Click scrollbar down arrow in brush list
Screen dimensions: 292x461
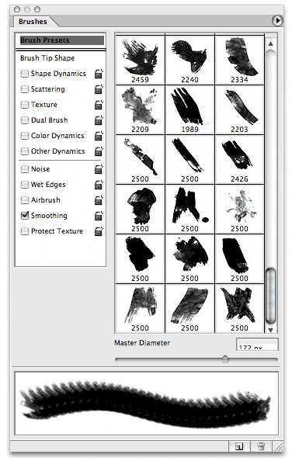point(270,330)
